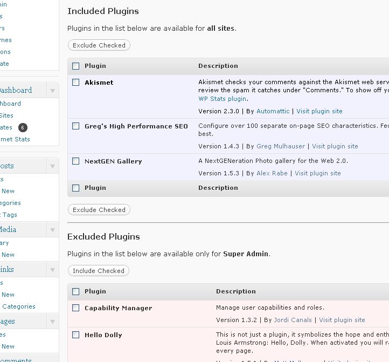
Task: Visit plugin site for NextGEN Gallery
Action: pyautogui.click(x=317, y=173)
